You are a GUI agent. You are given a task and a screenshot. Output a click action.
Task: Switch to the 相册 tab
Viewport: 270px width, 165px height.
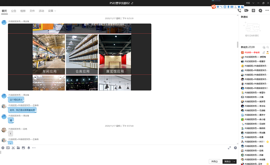pos(23,11)
